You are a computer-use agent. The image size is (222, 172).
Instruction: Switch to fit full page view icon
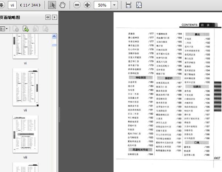click(x=139, y=5)
